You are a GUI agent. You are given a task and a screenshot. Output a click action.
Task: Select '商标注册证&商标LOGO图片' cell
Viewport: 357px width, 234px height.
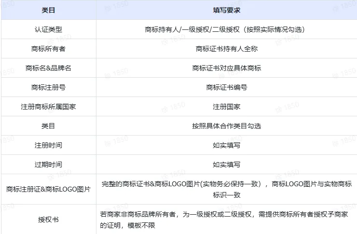pos(48,189)
